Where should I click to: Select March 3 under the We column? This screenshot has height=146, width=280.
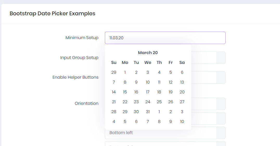click(x=148, y=72)
